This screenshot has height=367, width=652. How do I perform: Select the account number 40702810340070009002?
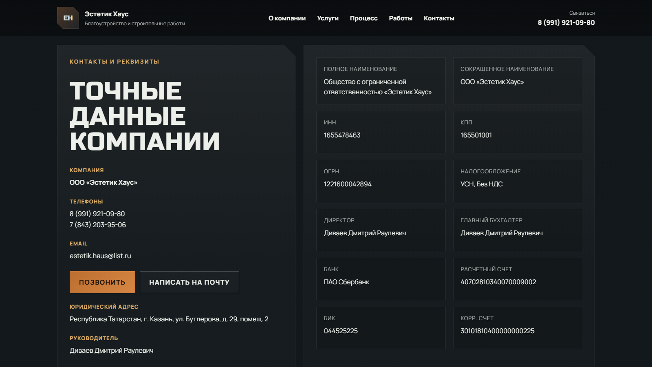click(x=498, y=282)
